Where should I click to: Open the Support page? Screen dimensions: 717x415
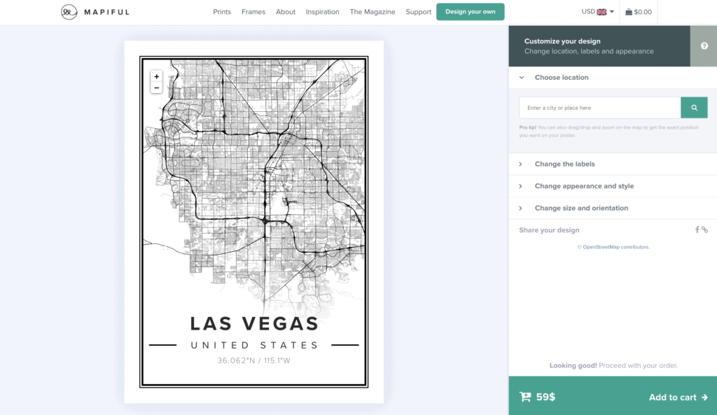(419, 12)
